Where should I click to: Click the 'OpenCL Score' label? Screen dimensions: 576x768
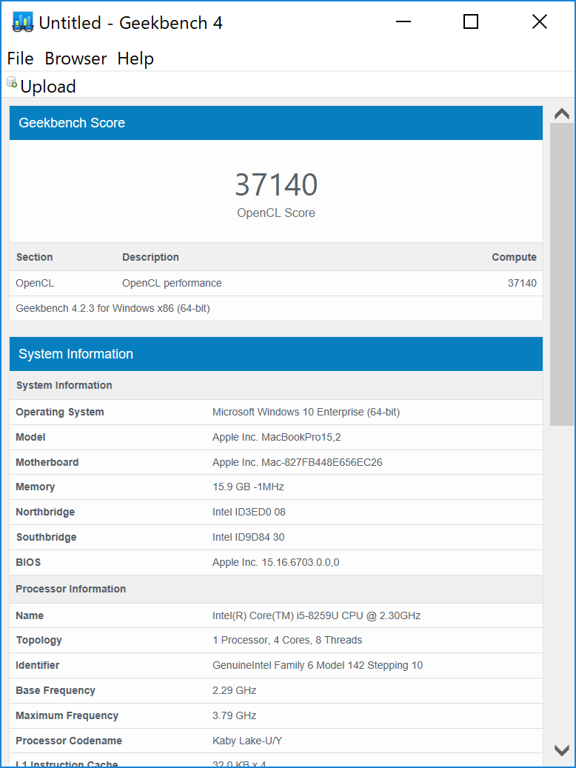pyautogui.click(x=276, y=213)
